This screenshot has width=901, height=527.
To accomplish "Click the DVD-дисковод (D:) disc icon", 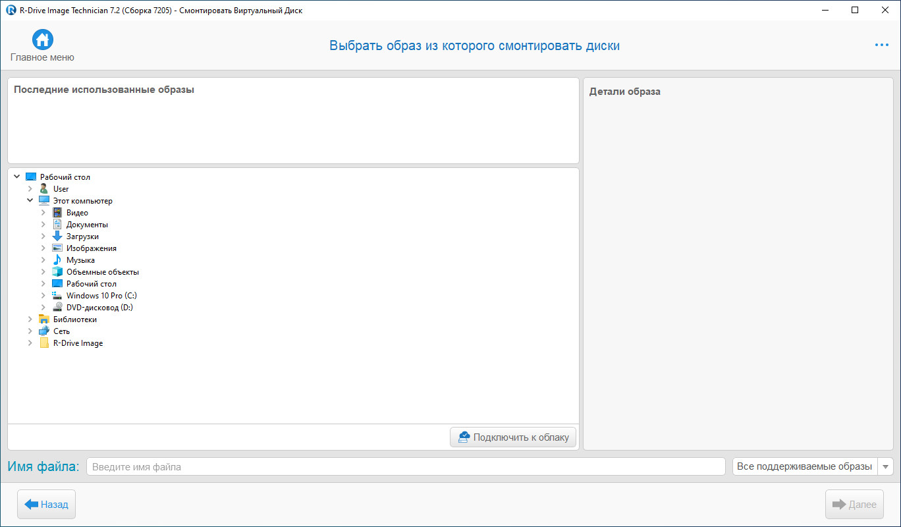I will point(57,308).
